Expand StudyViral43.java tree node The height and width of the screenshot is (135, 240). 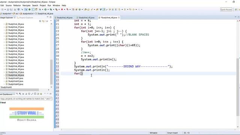click(x=4, y=84)
